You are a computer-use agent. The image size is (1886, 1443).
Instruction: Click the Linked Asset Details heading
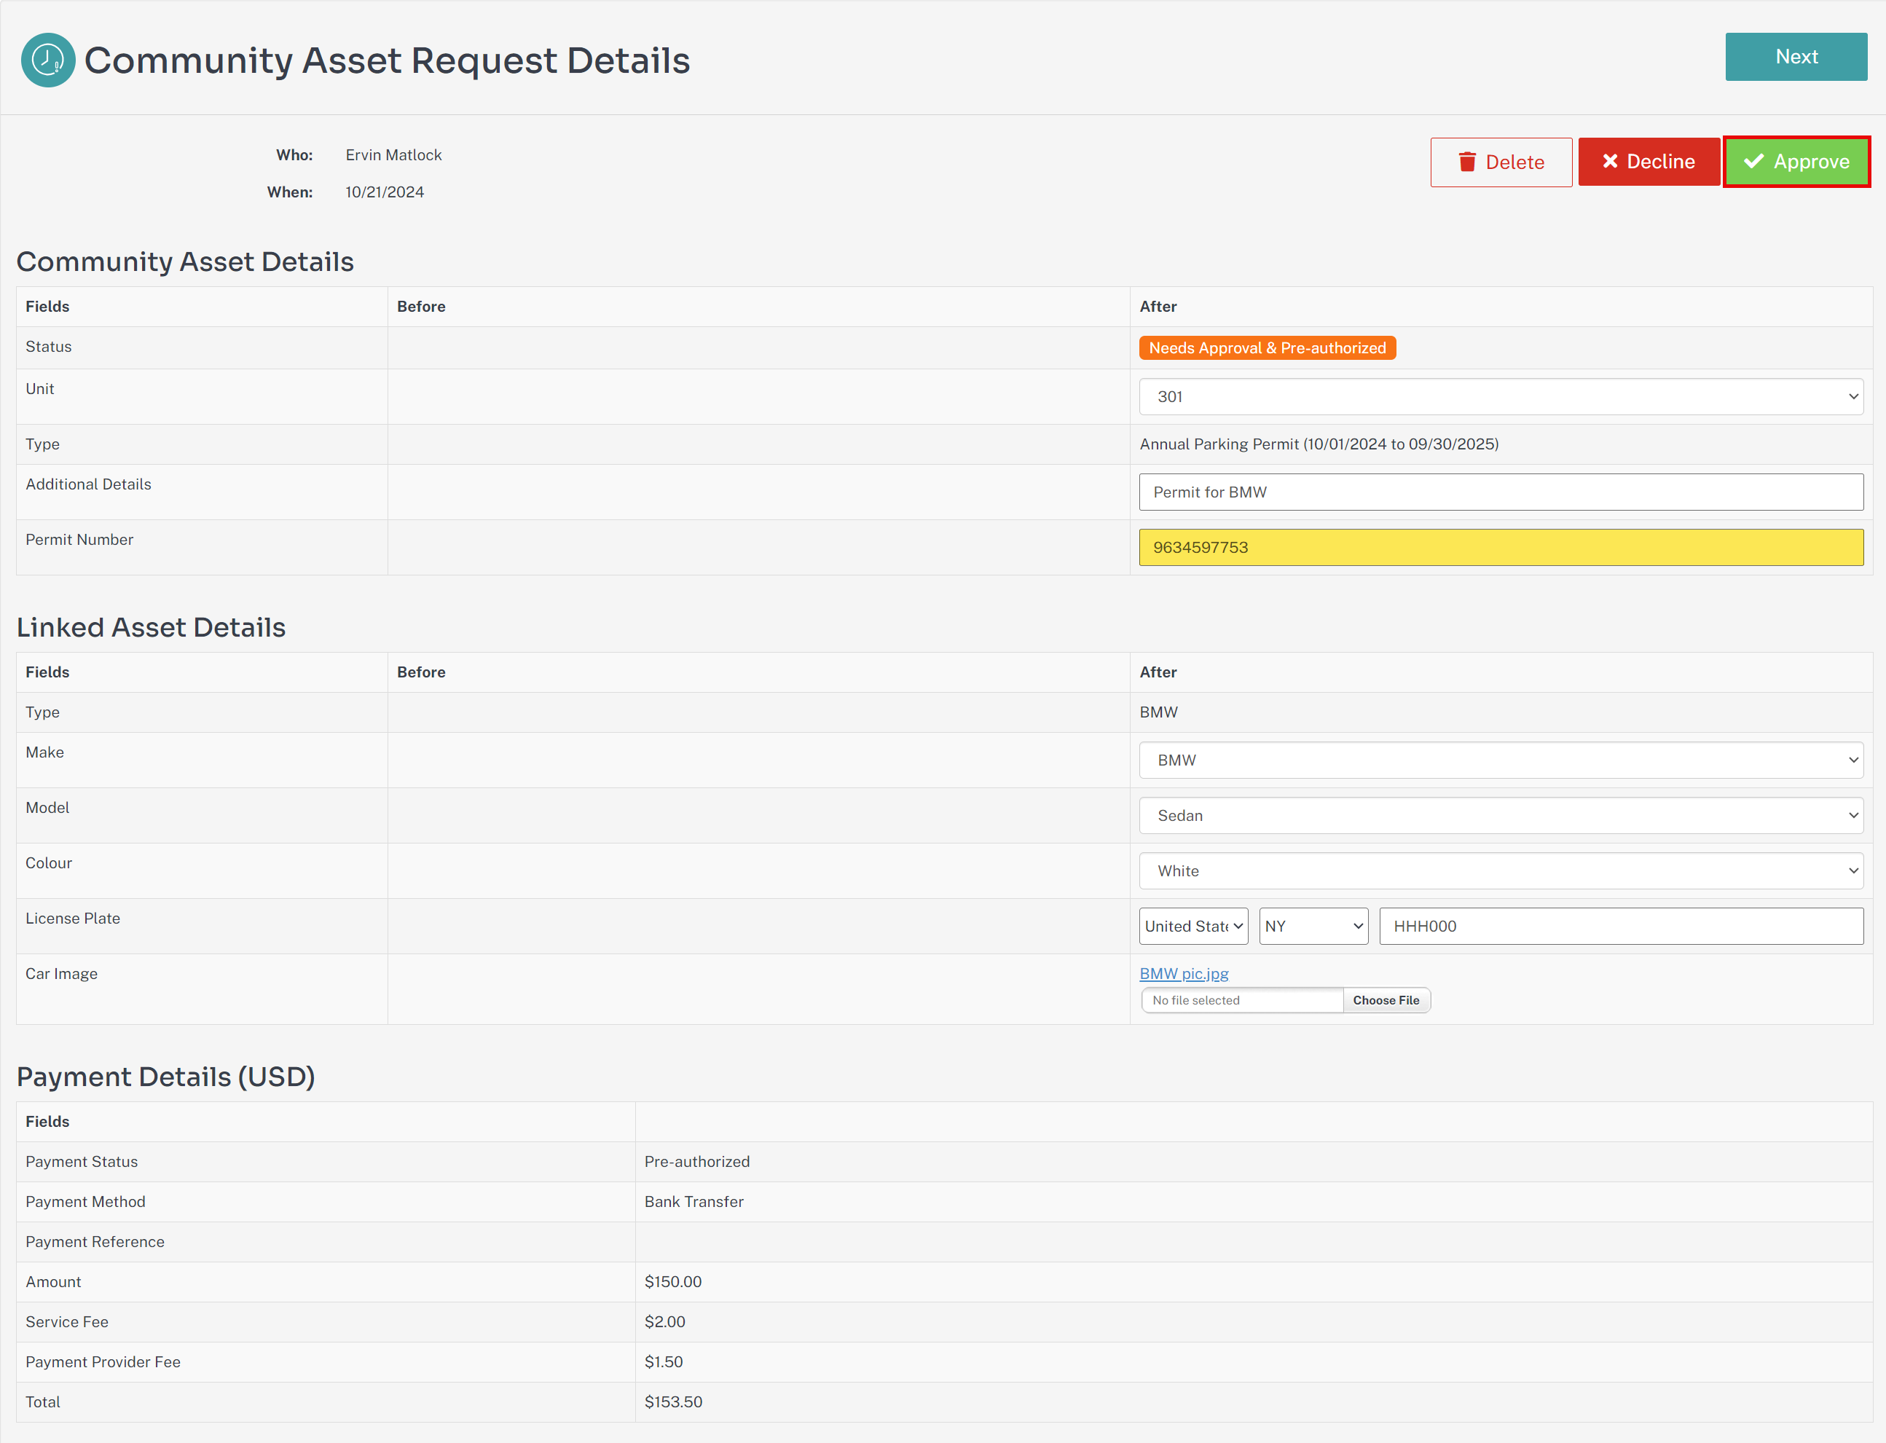tap(151, 627)
